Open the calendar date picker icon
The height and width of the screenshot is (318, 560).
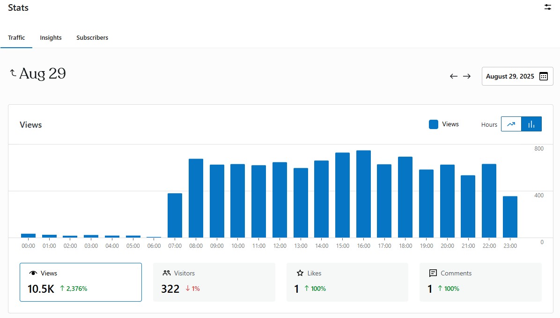tap(543, 76)
